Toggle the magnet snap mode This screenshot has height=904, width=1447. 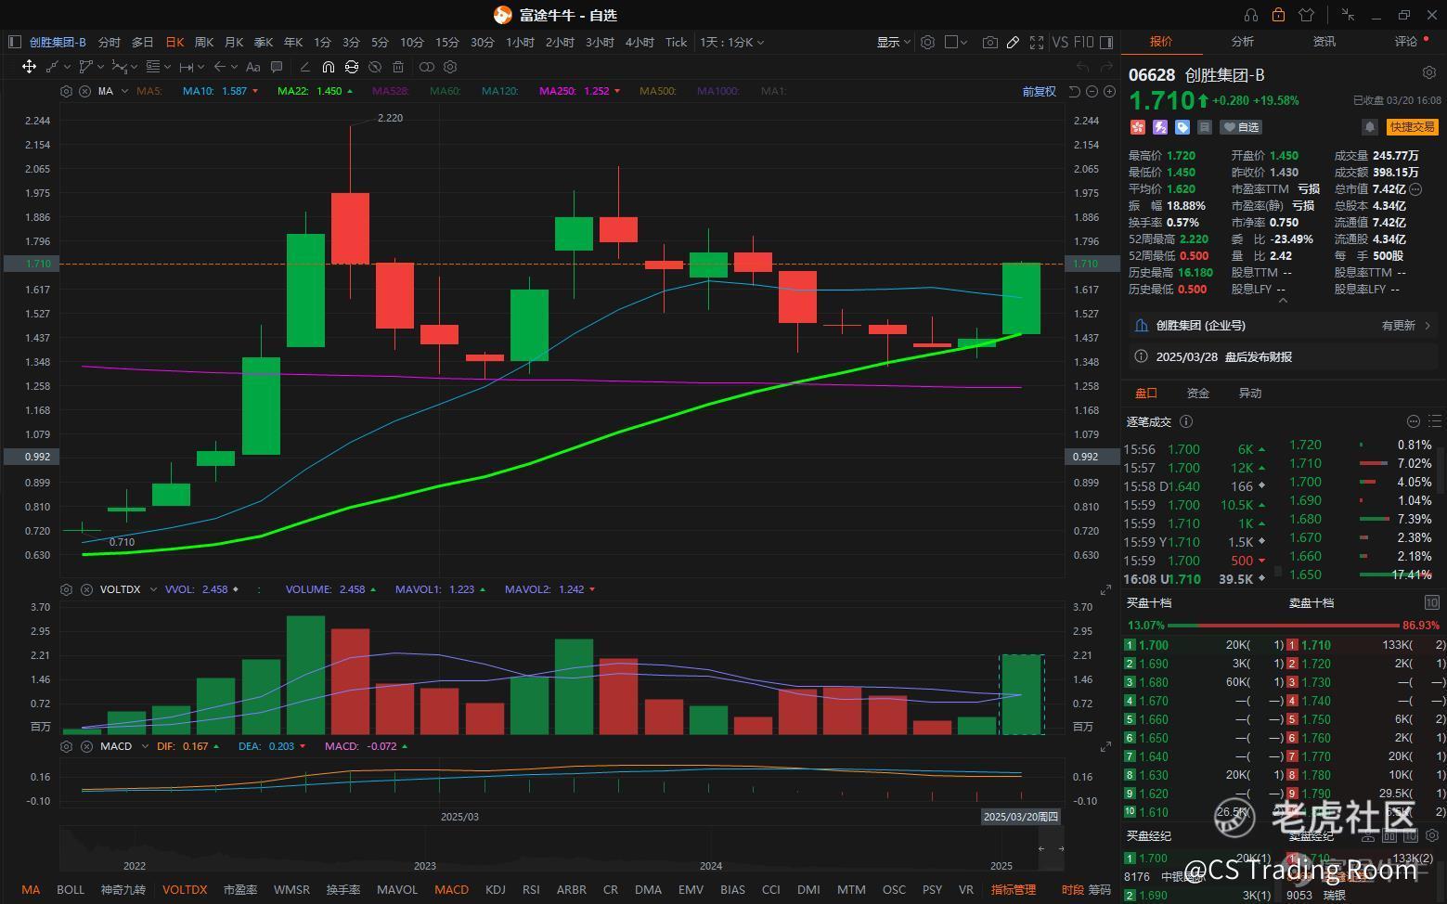click(329, 67)
